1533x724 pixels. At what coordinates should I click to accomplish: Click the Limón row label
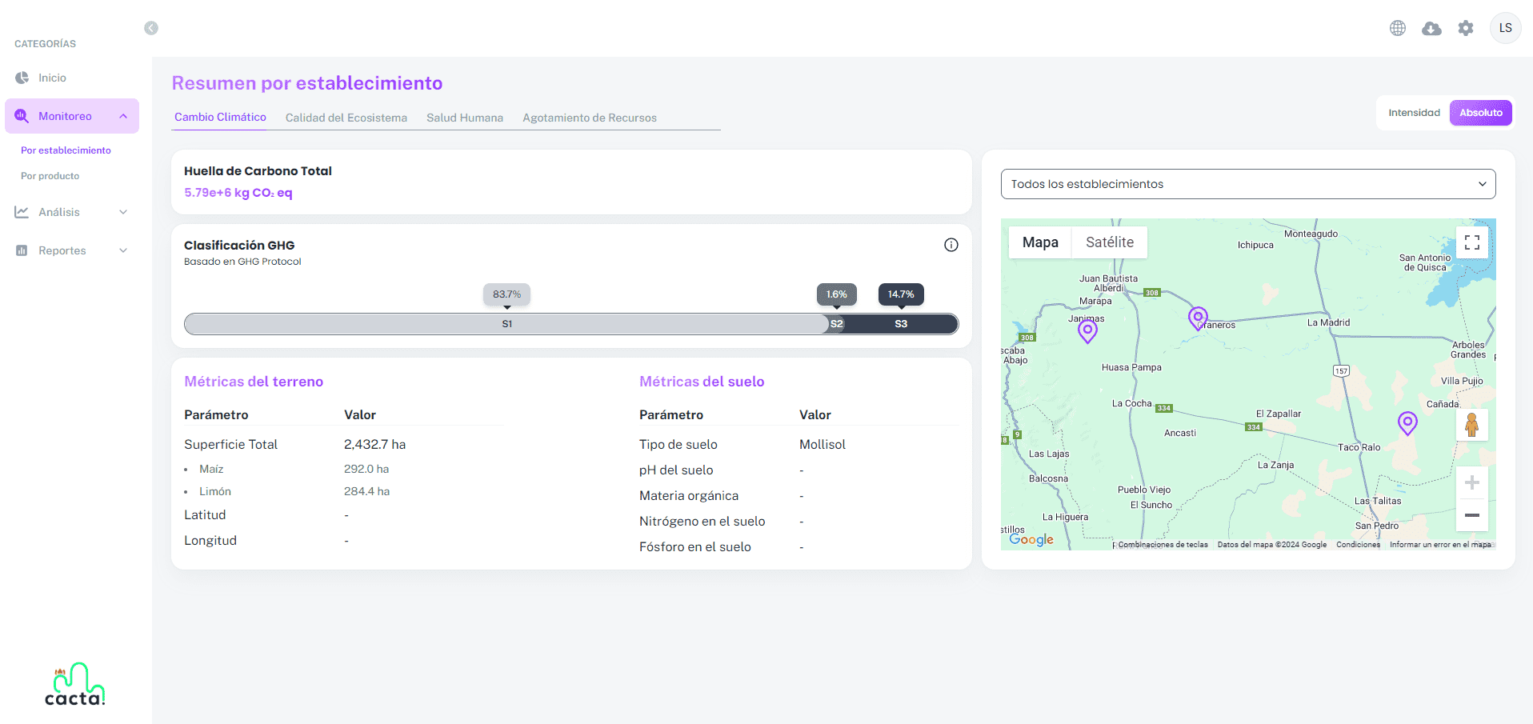tap(215, 491)
